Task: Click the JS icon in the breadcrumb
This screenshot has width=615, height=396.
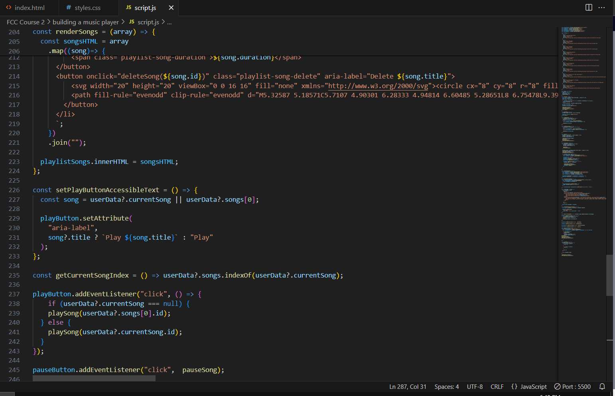Action: (x=132, y=22)
